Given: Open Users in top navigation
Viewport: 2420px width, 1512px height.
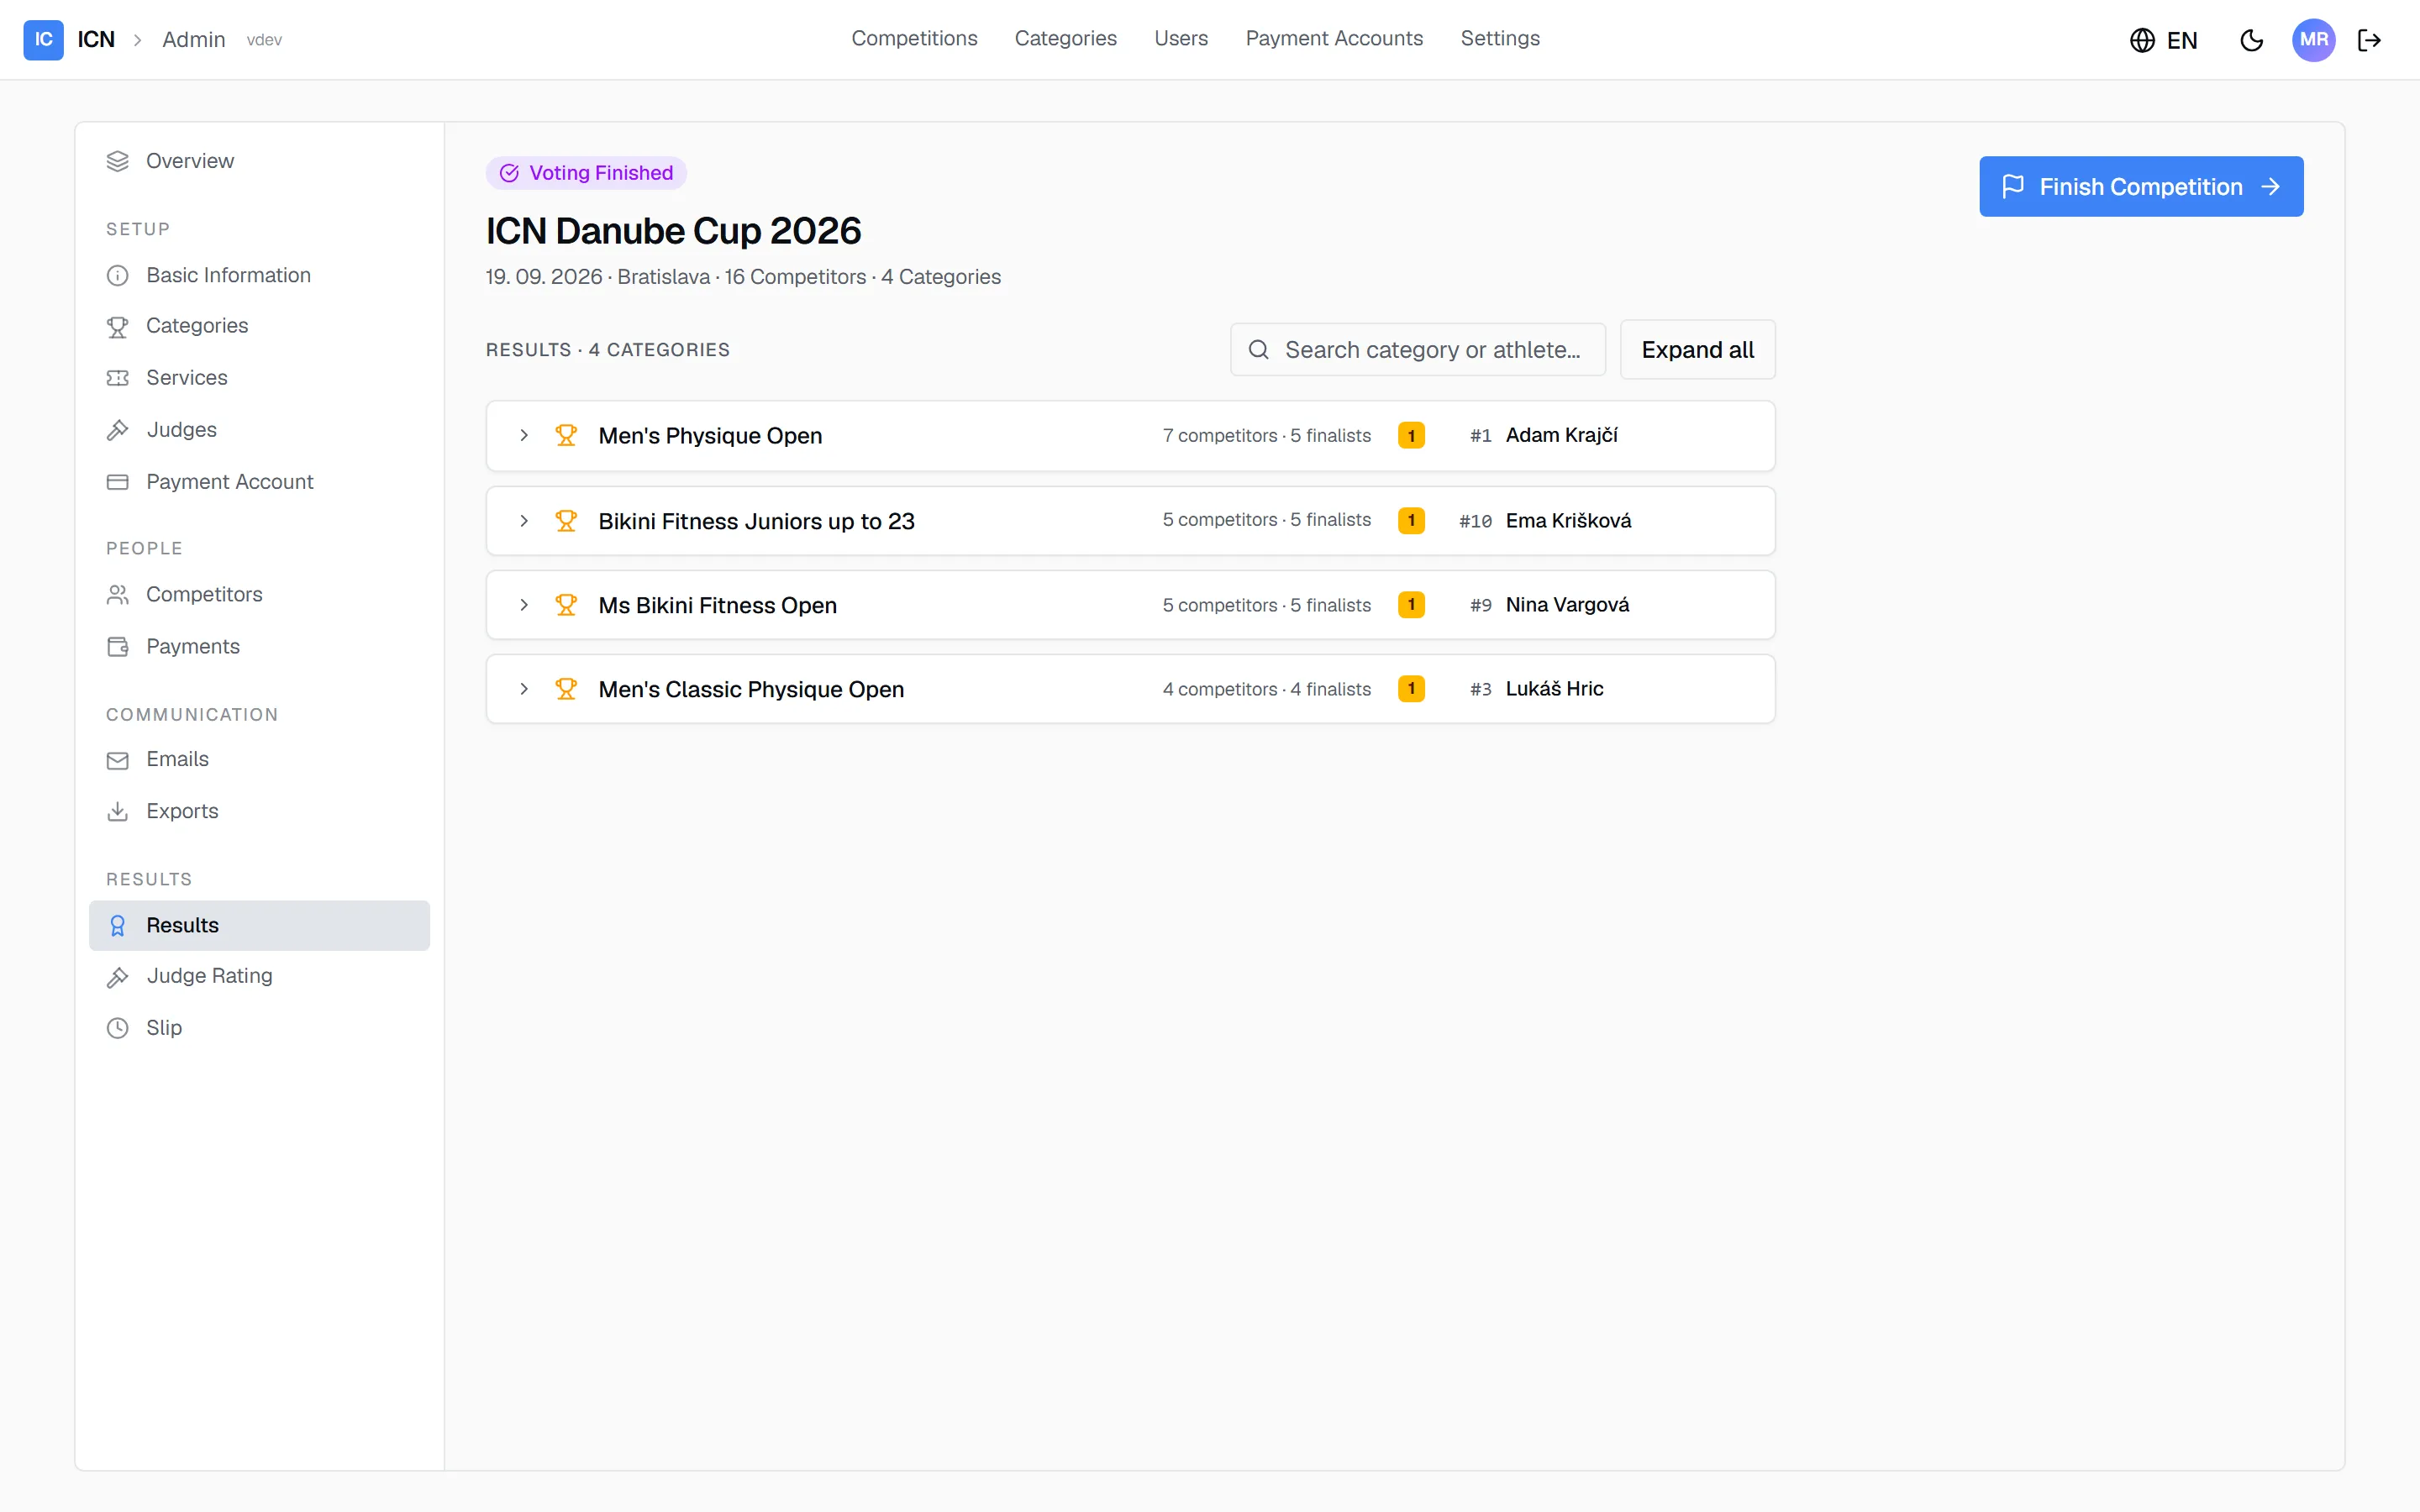Looking at the screenshot, I should pyautogui.click(x=1181, y=38).
